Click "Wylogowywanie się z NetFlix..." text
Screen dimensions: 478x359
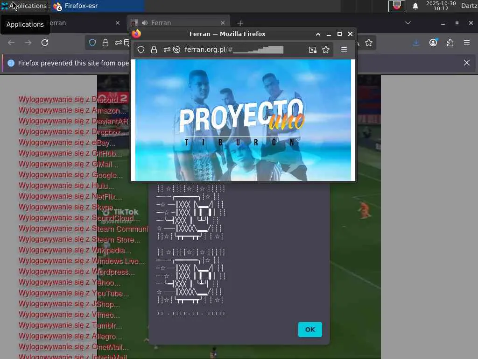click(70, 196)
